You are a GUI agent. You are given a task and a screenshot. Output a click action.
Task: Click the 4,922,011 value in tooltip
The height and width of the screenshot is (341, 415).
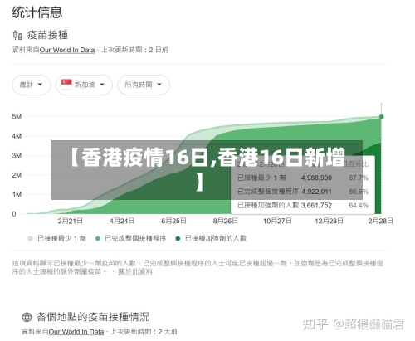(316, 192)
